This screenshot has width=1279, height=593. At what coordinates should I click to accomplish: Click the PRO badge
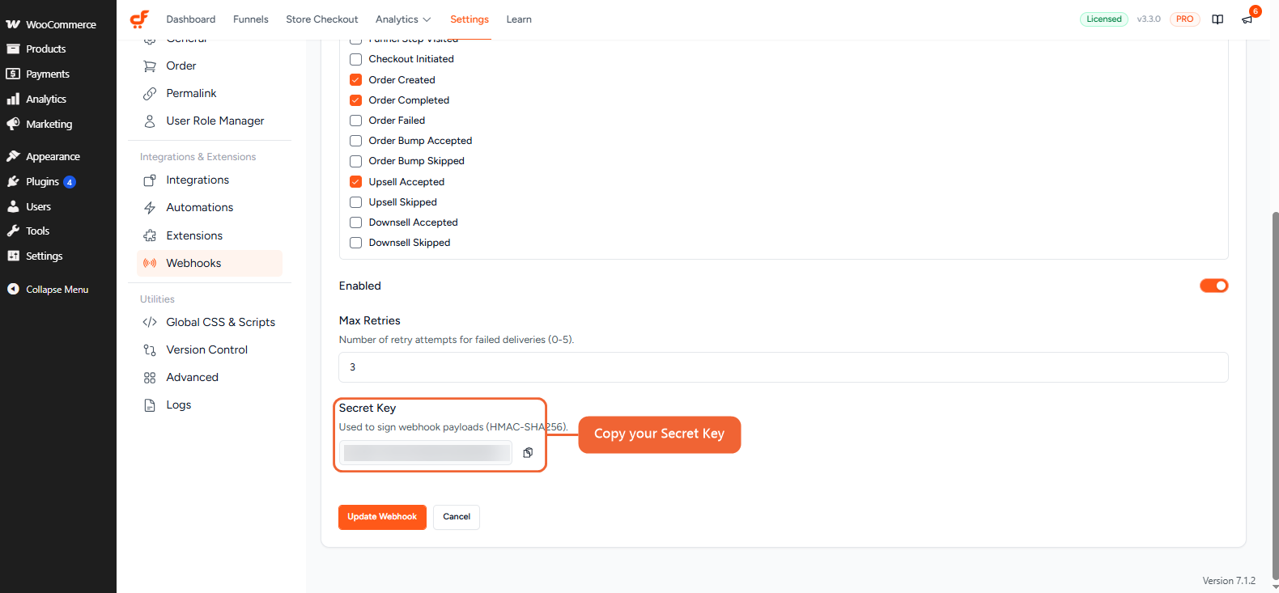tap(1184, 19)
